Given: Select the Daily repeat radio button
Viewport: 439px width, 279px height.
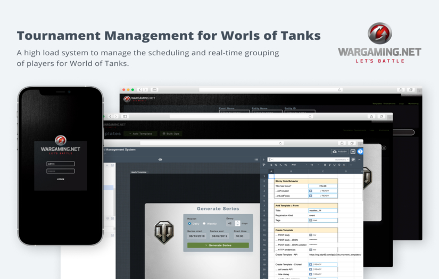Looking at the screenshot, I should (x=189, y=224).
